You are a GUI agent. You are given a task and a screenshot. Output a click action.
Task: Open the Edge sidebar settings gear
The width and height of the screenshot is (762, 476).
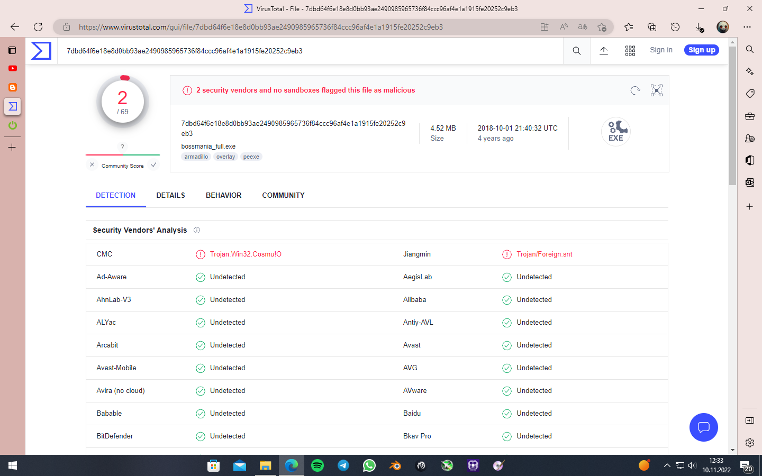click(750, 443)
